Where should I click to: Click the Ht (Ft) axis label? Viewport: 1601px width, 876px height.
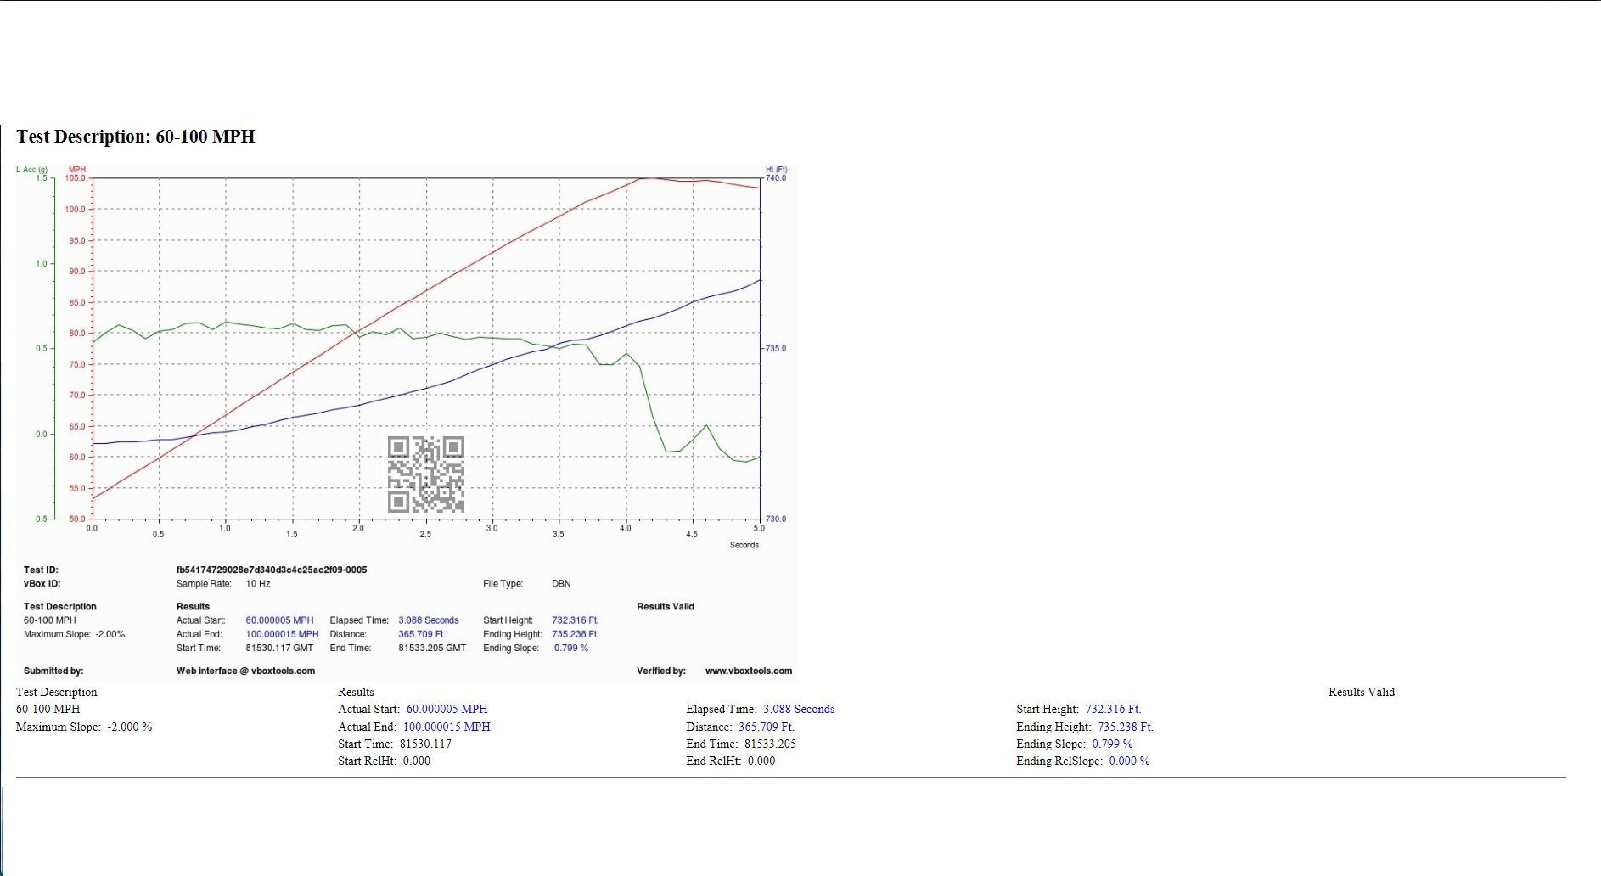pyautogui.click(x=776, y=170)
